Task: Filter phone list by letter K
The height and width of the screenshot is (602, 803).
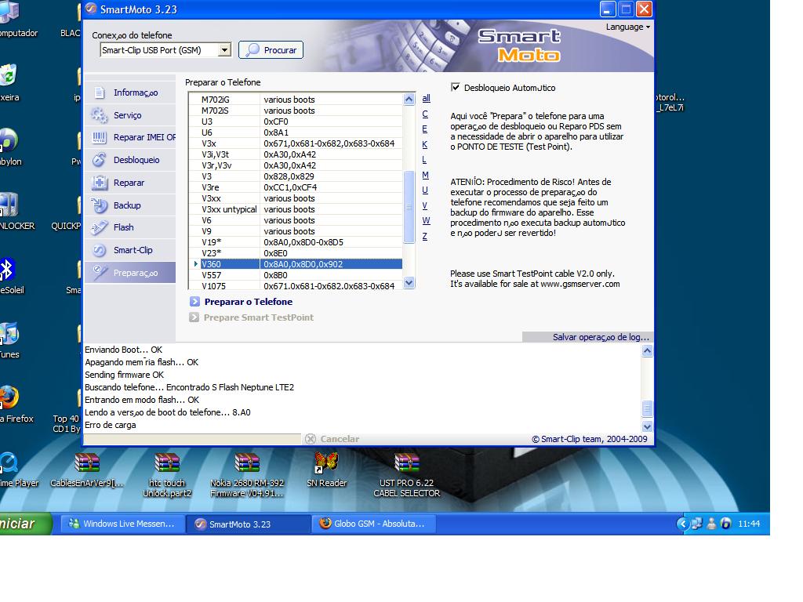Action: 424,144
